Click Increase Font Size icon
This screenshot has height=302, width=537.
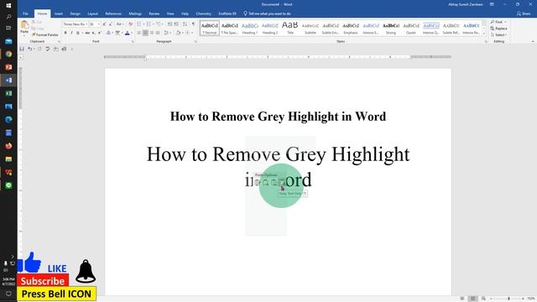(104, 24)
